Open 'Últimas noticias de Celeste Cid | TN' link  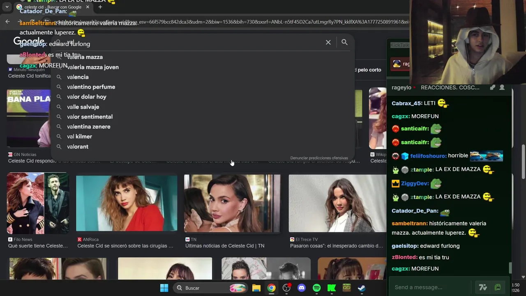click(x=225, y=246)
